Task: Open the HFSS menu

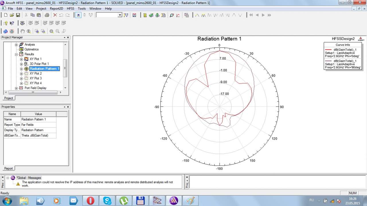Action: (x=70, y=9)
